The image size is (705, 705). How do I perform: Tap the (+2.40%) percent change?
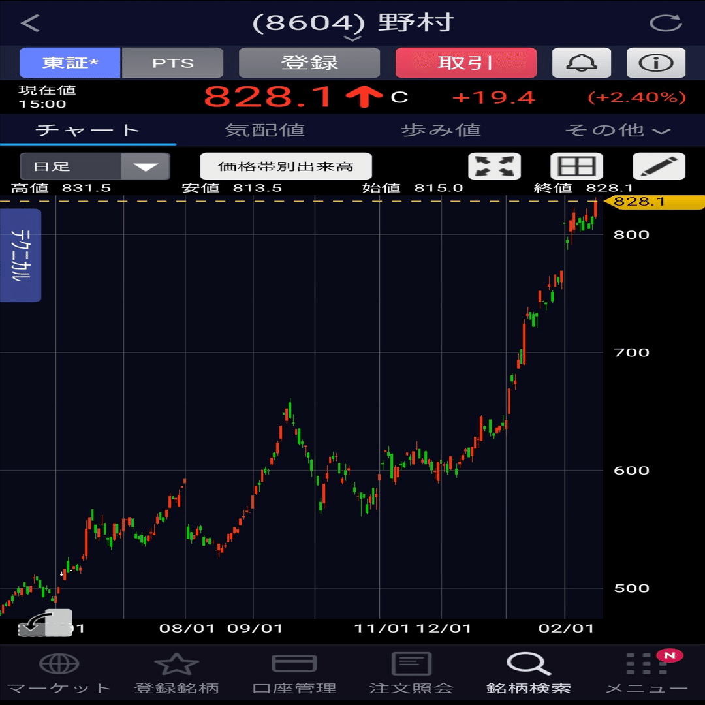pyautogui.click(x=636, y=97)
